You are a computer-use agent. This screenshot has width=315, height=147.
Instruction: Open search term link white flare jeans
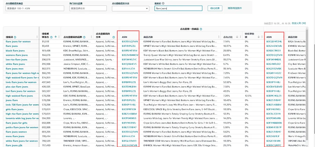click(15, 64)
